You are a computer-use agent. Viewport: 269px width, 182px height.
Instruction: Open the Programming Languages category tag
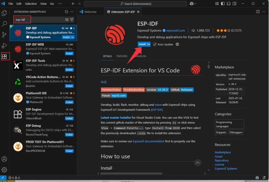(229, 124)
